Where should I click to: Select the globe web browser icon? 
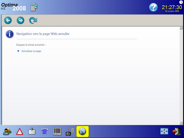82,131
